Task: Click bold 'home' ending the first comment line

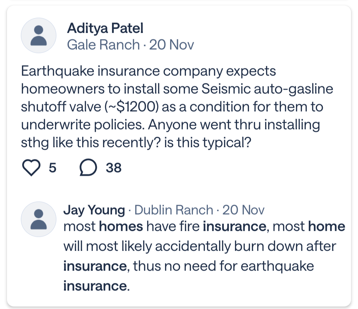Action: point(327,227)
